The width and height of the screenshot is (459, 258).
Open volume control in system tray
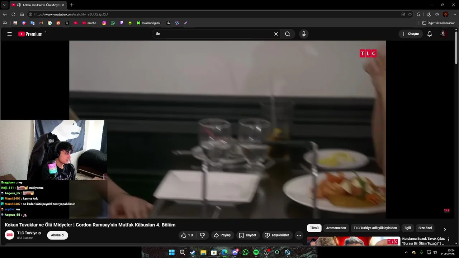435,252
